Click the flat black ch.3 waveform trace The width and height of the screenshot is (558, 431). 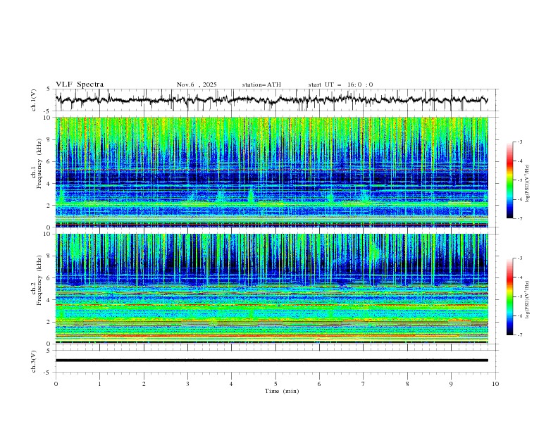point(272,361)
